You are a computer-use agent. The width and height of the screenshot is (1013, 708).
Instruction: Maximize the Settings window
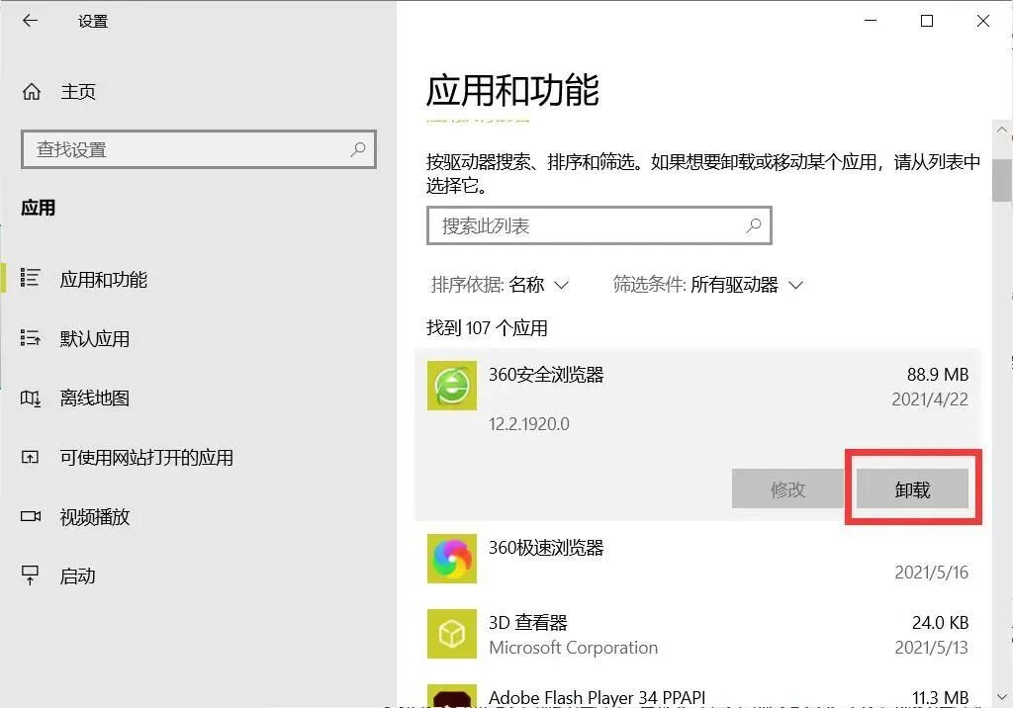pos(926,21)
